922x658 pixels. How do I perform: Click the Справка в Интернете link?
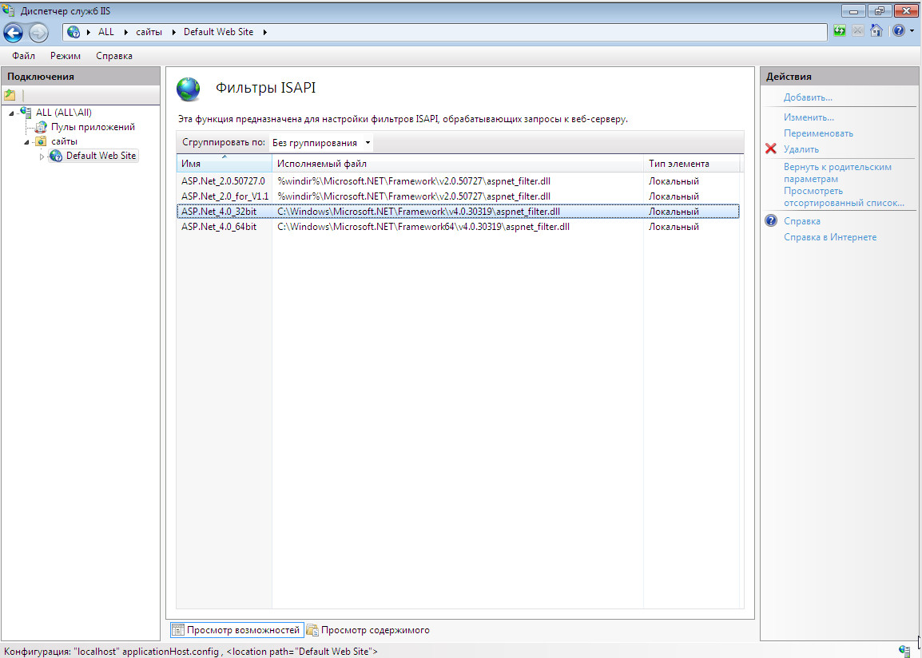point(830,237)
